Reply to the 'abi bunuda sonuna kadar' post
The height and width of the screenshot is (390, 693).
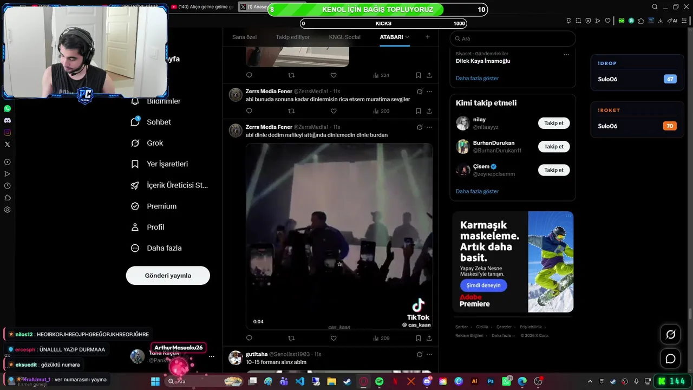tap(249, 111)
